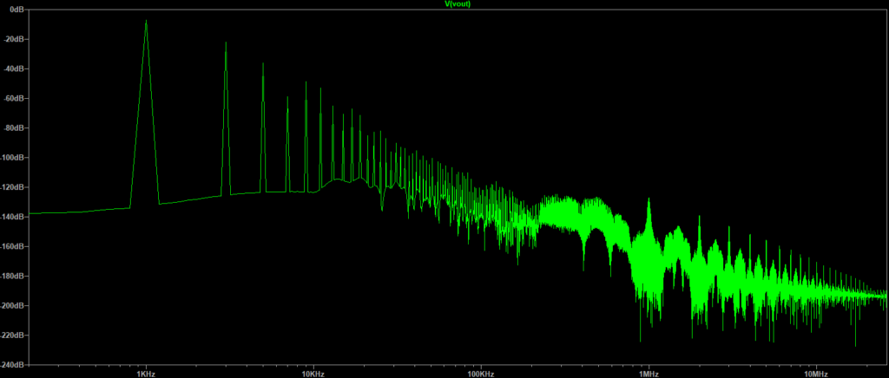
Task: Click the 100KHz frequency axis label
Action: [x=481, y=373]
